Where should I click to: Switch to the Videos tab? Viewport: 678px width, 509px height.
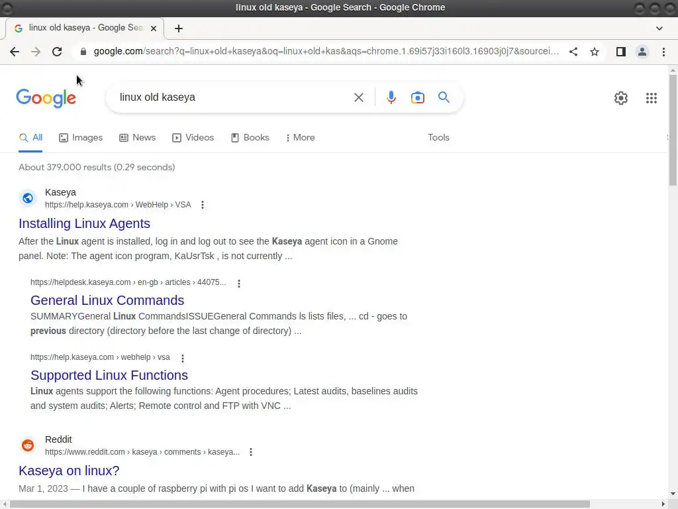tap(193, 138)
